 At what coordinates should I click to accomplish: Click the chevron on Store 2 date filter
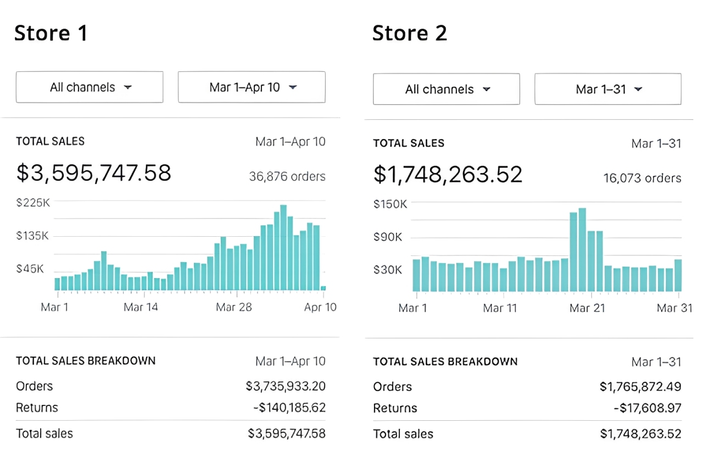(x=638, y=89)
